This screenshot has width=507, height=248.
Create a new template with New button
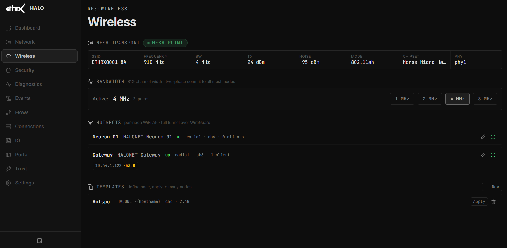pos(492,187)
